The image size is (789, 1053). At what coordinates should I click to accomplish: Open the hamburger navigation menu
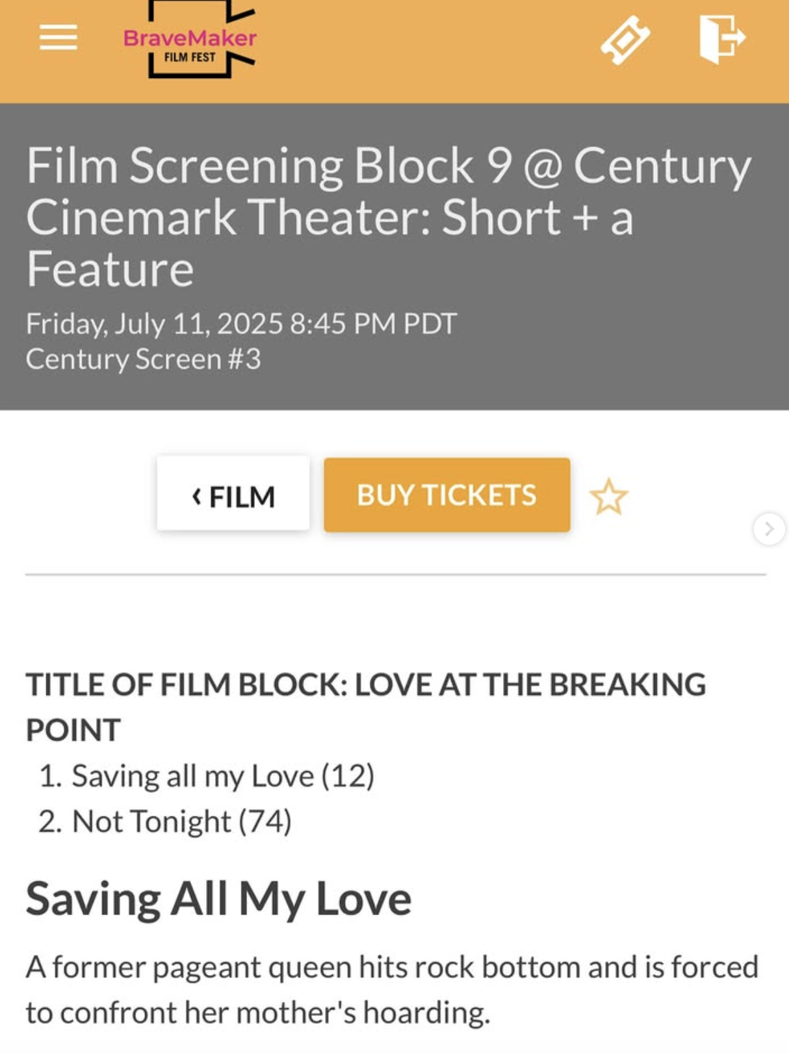[x=58, y=37]
